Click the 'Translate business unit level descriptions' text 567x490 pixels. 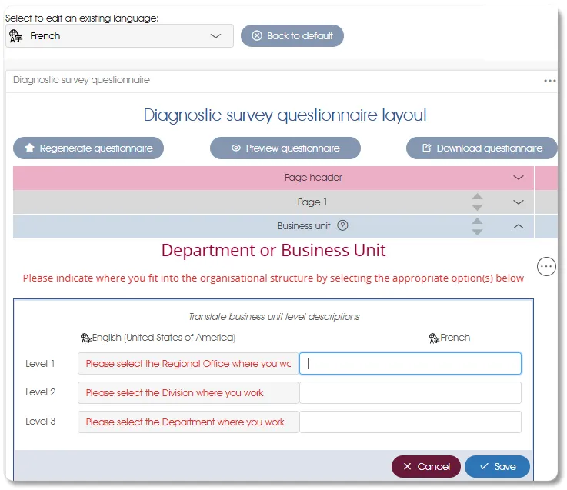274,317
